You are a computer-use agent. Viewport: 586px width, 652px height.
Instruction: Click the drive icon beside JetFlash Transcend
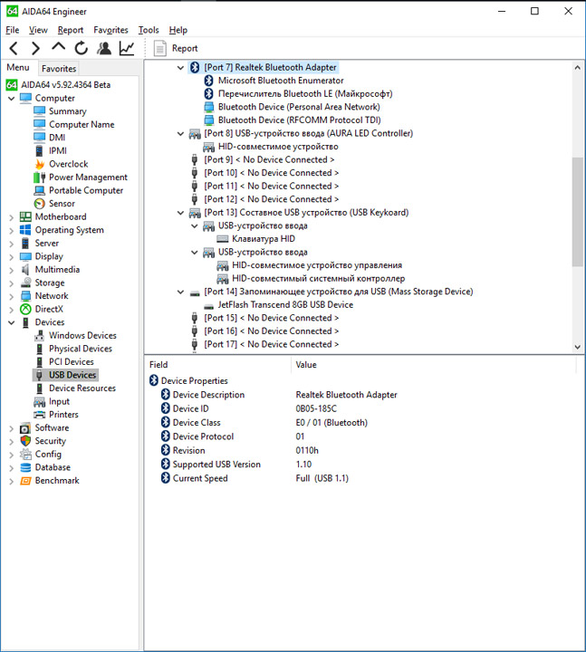[x=209, y=305]
